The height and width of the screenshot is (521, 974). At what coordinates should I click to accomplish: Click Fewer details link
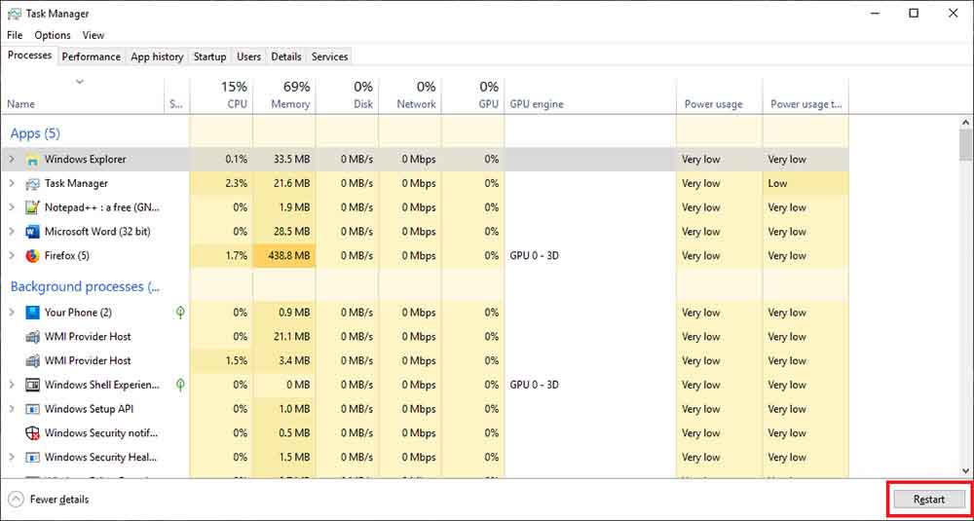click(x=59, y=500)
